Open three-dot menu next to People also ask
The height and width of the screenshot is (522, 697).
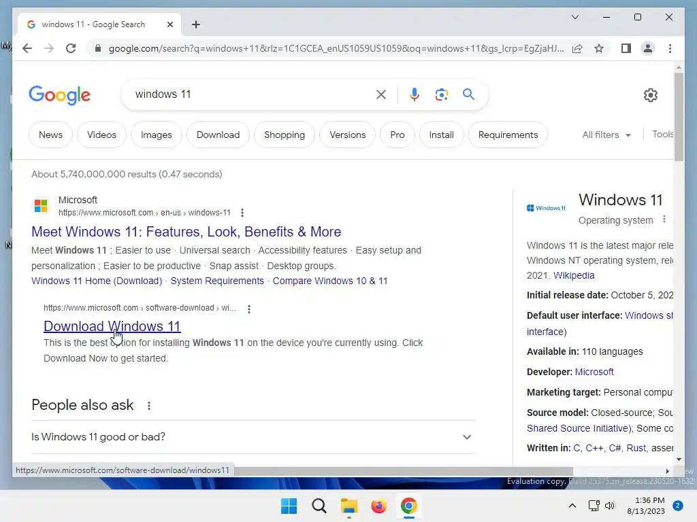click(x=149, y=405)
